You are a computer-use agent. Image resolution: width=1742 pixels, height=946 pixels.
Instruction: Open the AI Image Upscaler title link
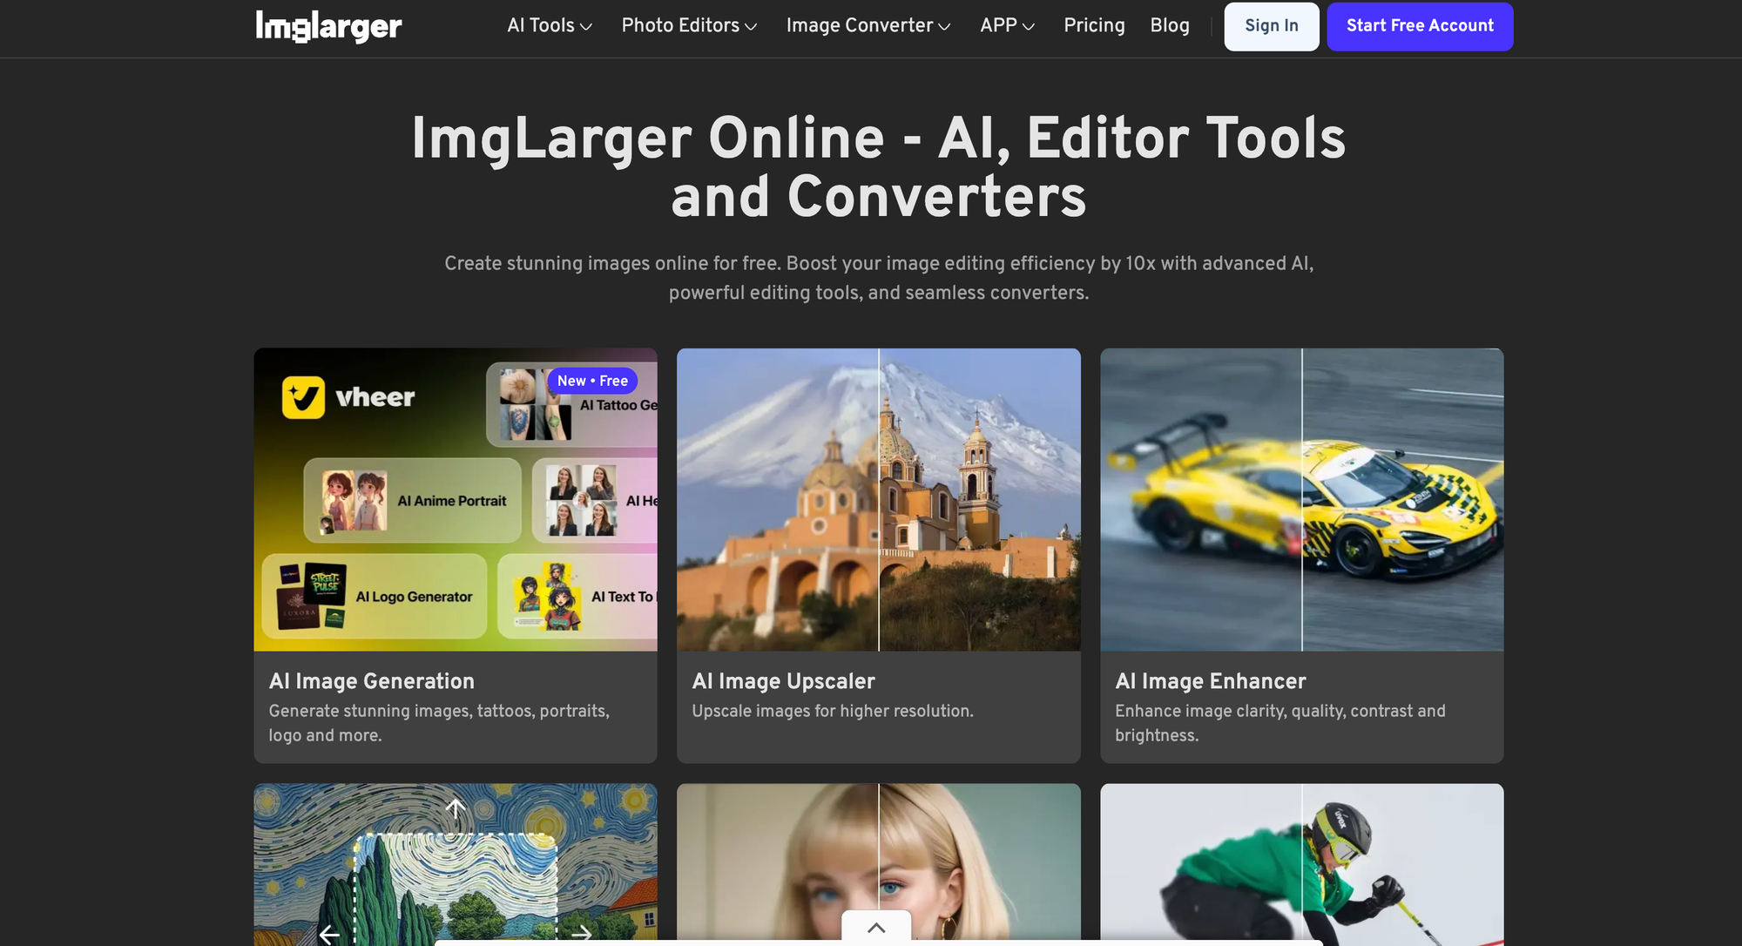click(783, 681)
